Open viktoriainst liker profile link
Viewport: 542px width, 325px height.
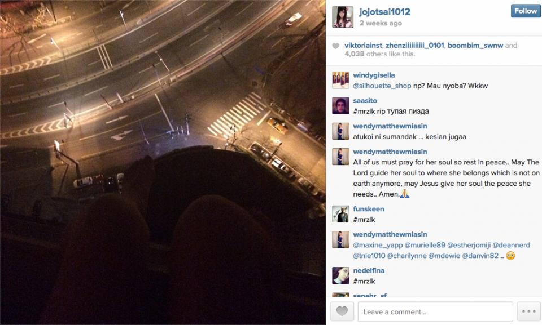(x=363, y=46)
